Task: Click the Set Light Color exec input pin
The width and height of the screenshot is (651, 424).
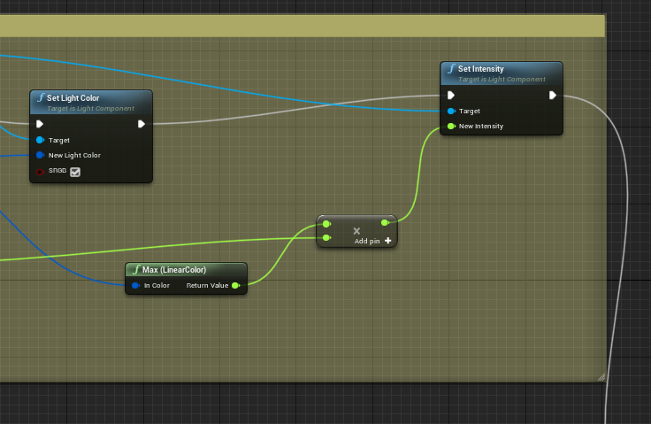Action: 40,124
